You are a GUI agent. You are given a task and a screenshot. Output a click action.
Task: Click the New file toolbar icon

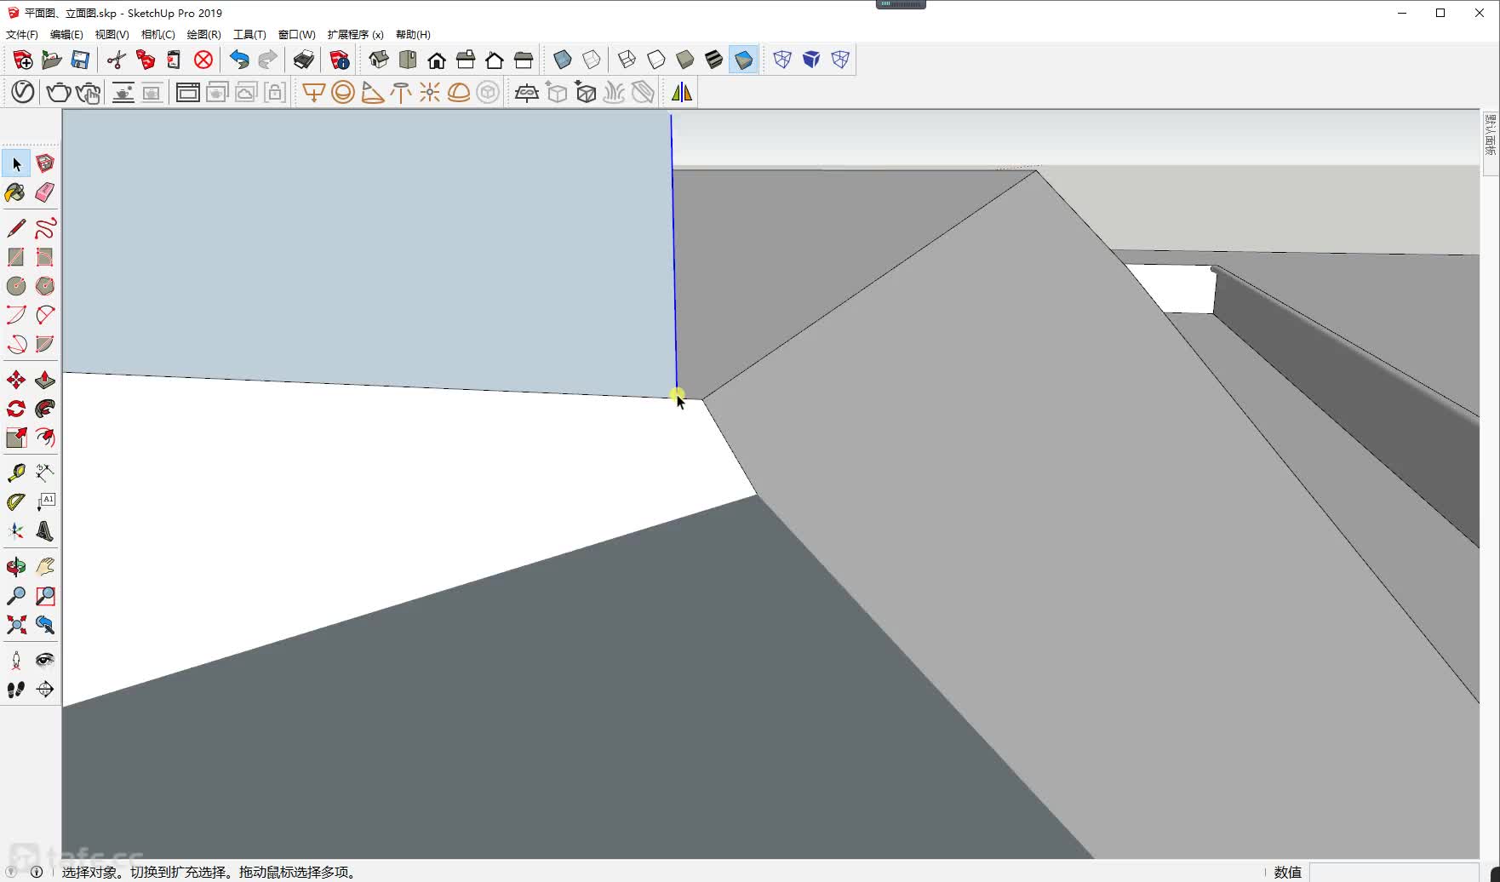click(23, 60)
